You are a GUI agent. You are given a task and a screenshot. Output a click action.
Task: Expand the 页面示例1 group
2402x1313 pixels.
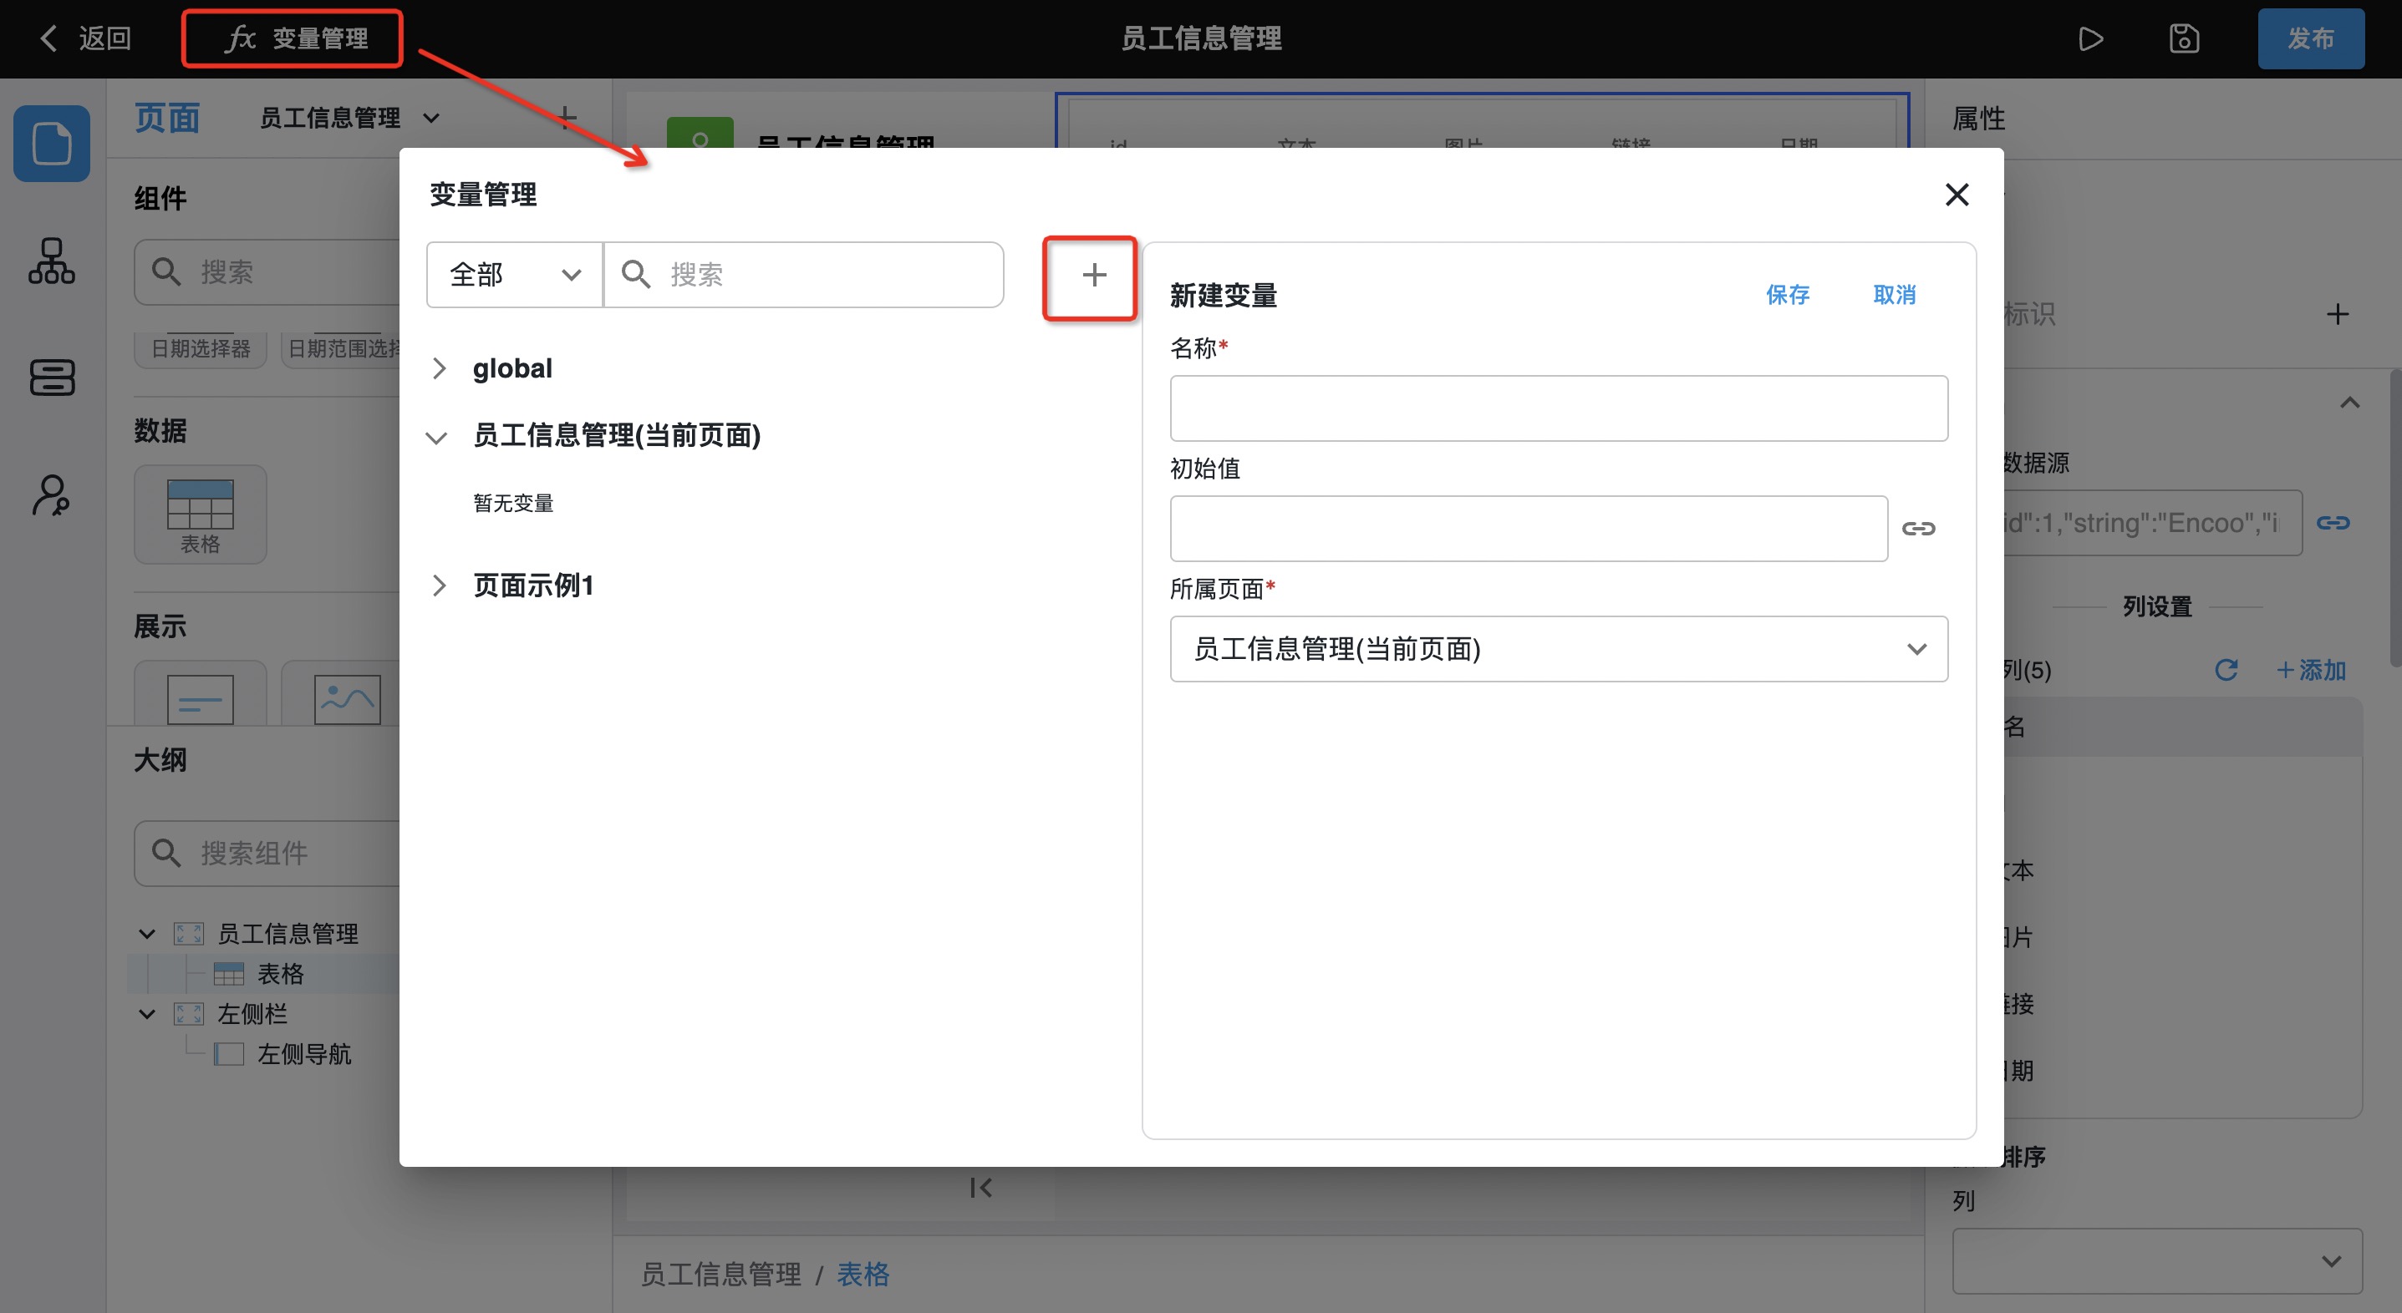point(439,586)
